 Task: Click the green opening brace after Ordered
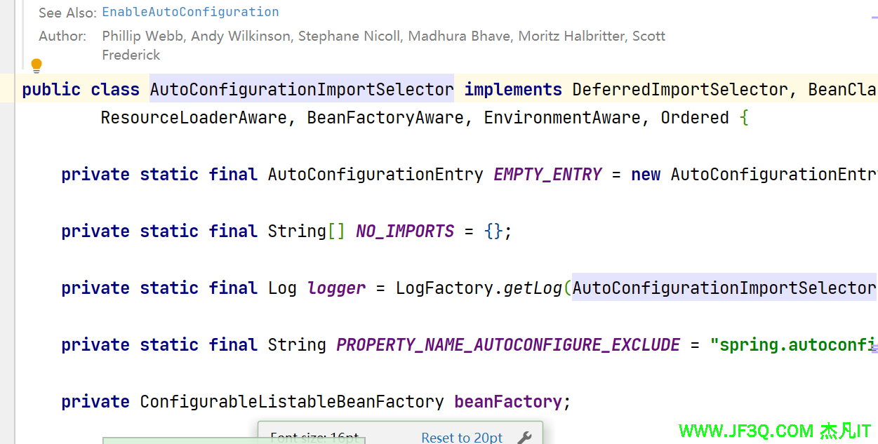(744, 118)
